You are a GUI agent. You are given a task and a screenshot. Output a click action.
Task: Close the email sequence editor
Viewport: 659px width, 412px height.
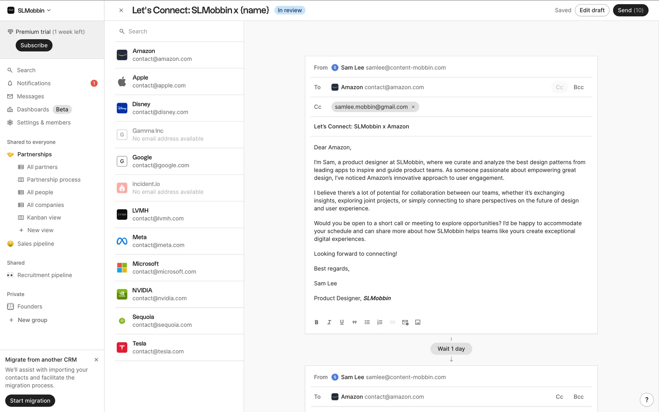tap(121, 10)
